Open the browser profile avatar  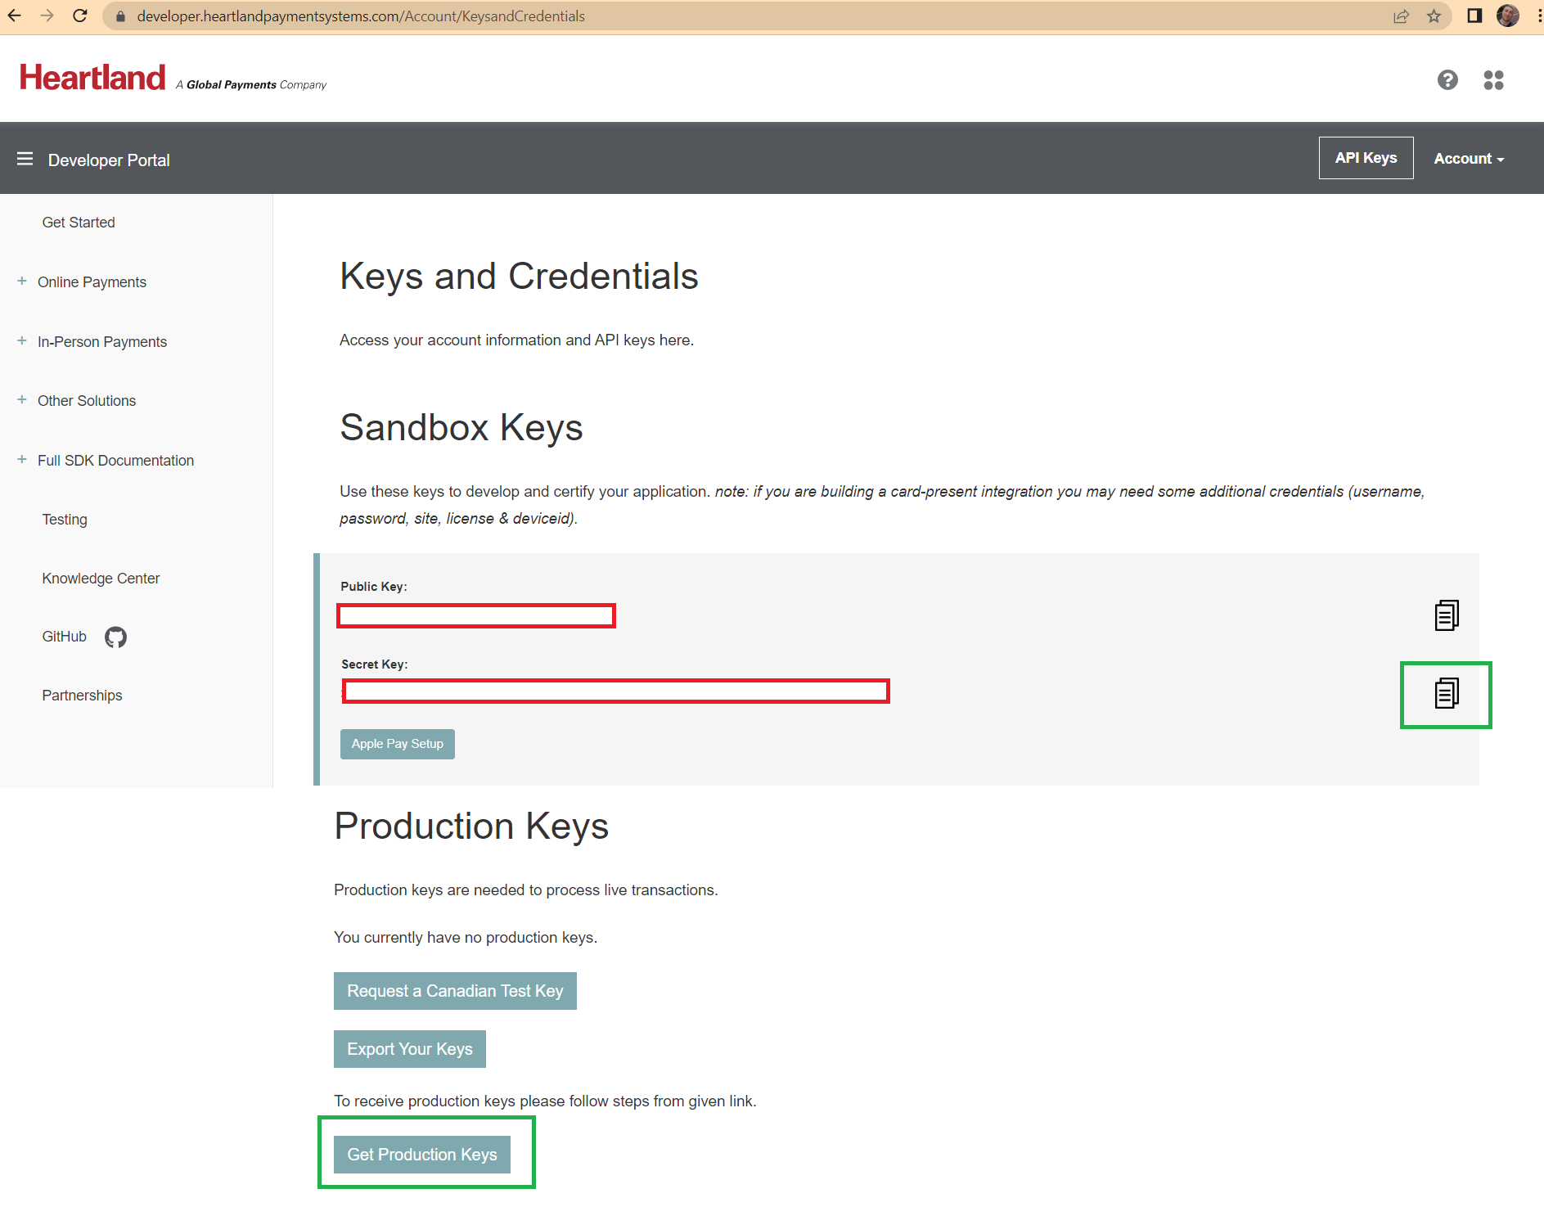1507,16
